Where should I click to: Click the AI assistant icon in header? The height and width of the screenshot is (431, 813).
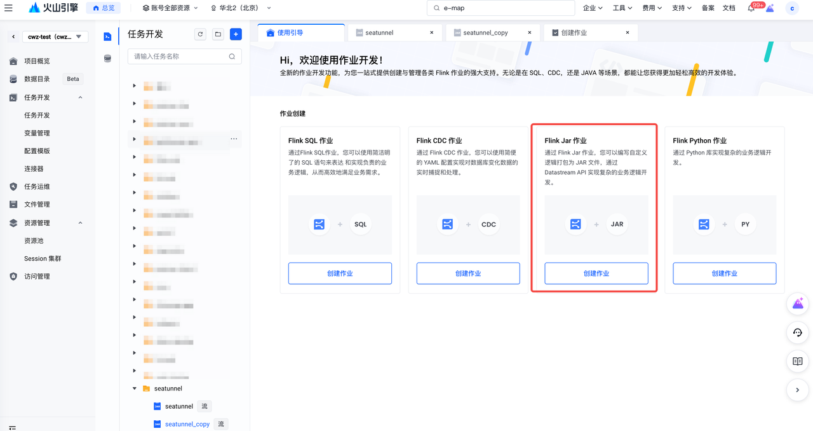770,8
